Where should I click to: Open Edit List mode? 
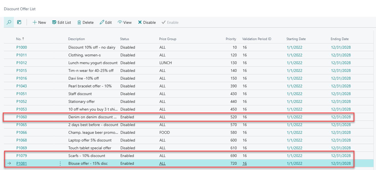tap(62, 22)
